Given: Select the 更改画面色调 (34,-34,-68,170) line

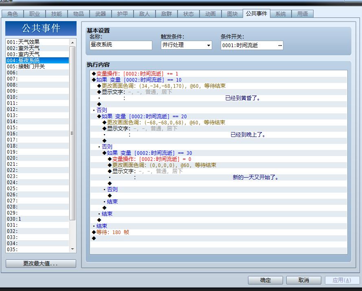Looking at the screenshot, I should [x=218, y=86].
